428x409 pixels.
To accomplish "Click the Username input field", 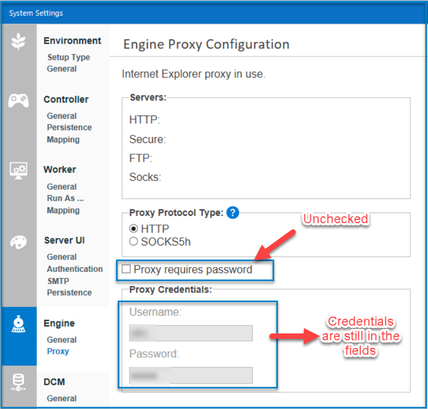I will pyautogui.click(x=191, y=333).
